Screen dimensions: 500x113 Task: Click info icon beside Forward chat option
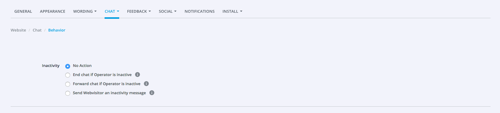coord(146,84)
